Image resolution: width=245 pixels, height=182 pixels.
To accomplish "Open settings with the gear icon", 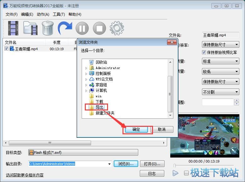I will [117, 28].
